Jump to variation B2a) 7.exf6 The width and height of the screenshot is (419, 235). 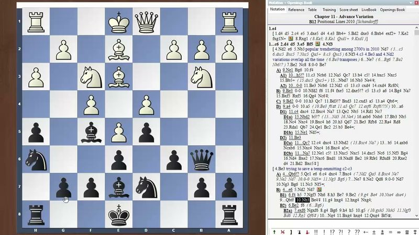point(300,210)
